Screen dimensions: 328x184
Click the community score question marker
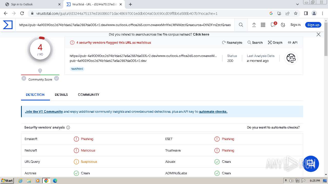pos(40,71)
